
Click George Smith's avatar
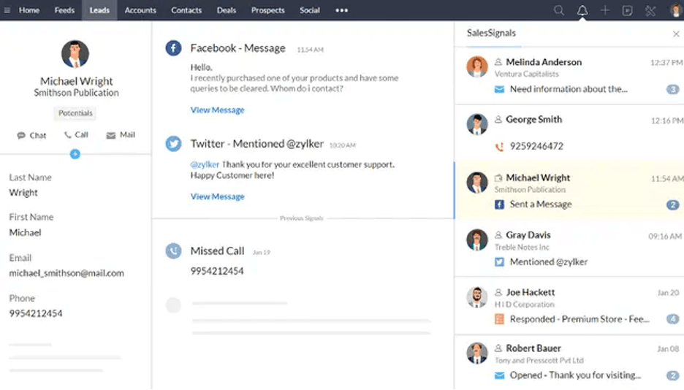[x=476, y=124]
